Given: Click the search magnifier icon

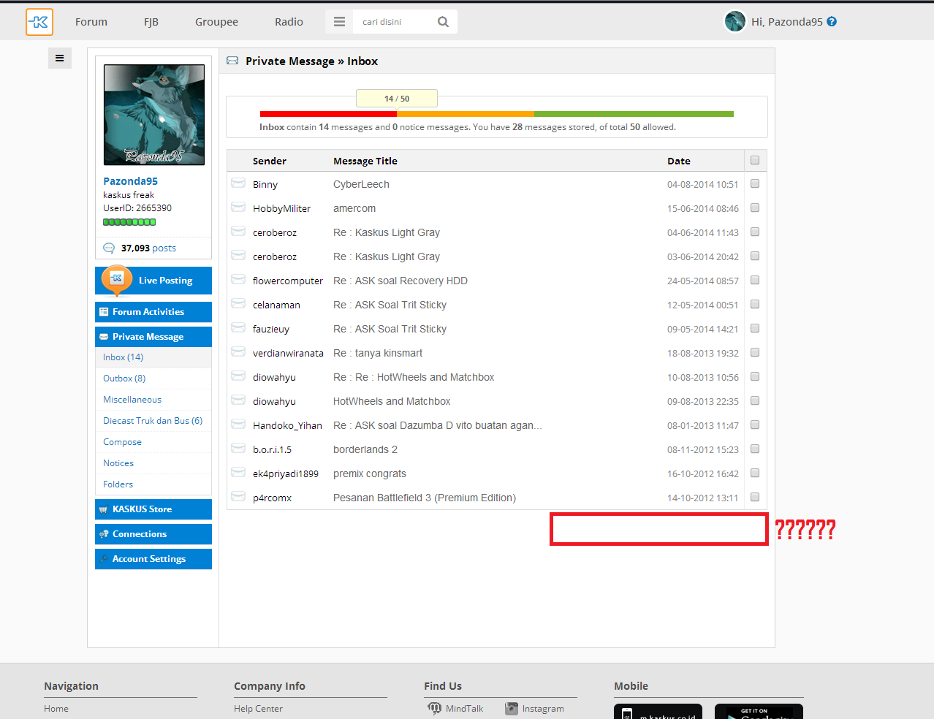Looking at the screenshot, I should (x=443, y=22).
